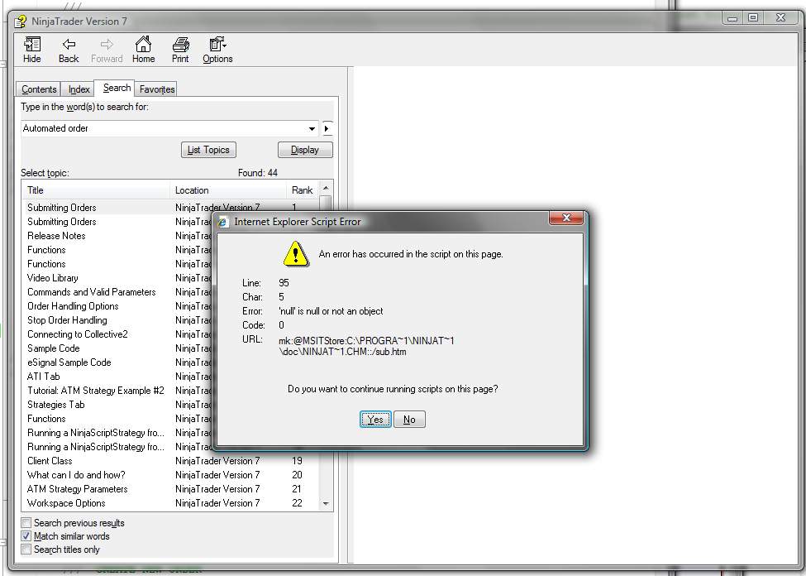
Task: Uncheck Match similar words checkbox
Action: tap(26, 536)
